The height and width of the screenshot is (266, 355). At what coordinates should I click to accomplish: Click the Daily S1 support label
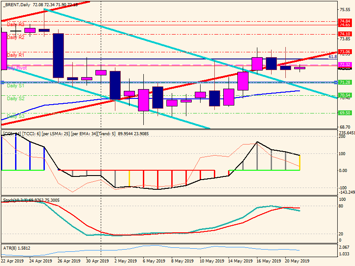click(x=16, y=86)
